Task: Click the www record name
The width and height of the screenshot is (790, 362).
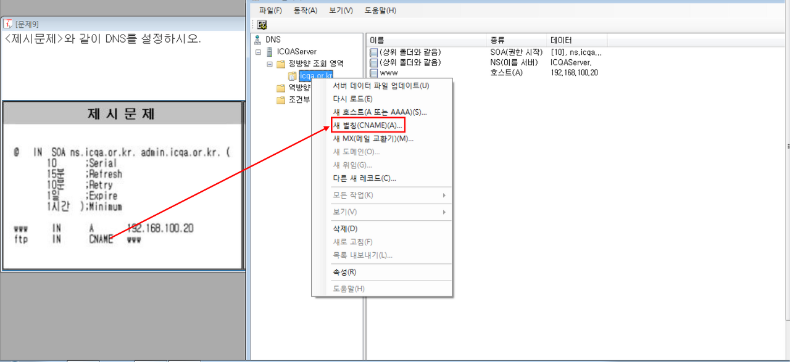Action: tap(389, 73)
